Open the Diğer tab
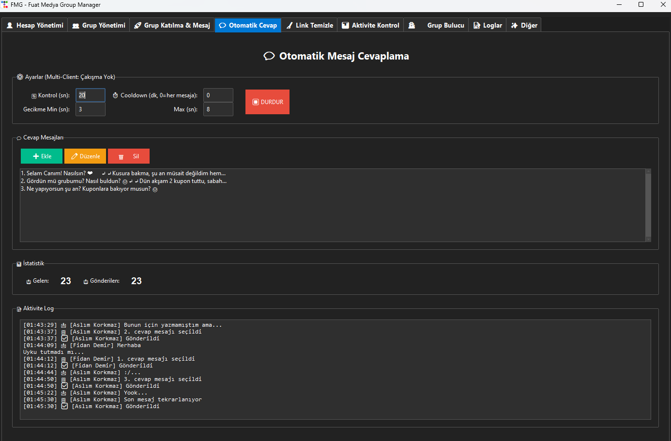 (x=524, y=25)
